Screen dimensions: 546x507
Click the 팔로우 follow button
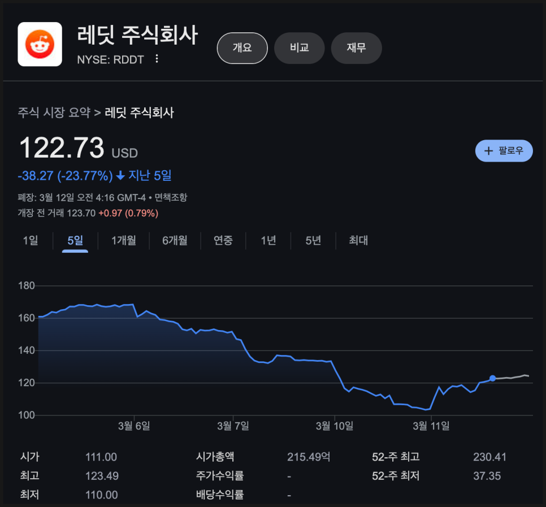[x=504, y=151]
